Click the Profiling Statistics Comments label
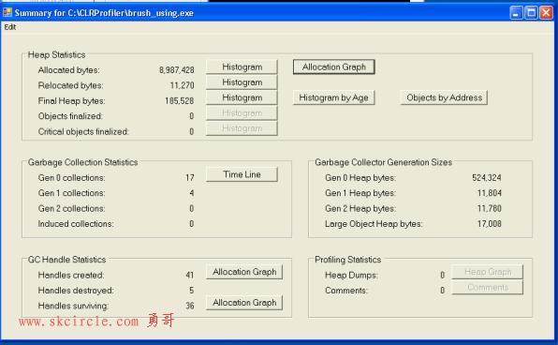This screenshot has height=345, width=558. [345, 291]
